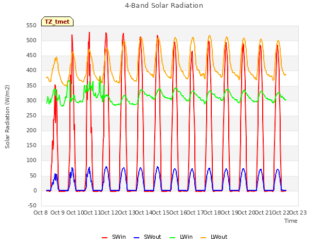The image size is (329, 247).
Task: Click the chart title 4-Band Solar Radiation
Action: (x=164, y=5)
